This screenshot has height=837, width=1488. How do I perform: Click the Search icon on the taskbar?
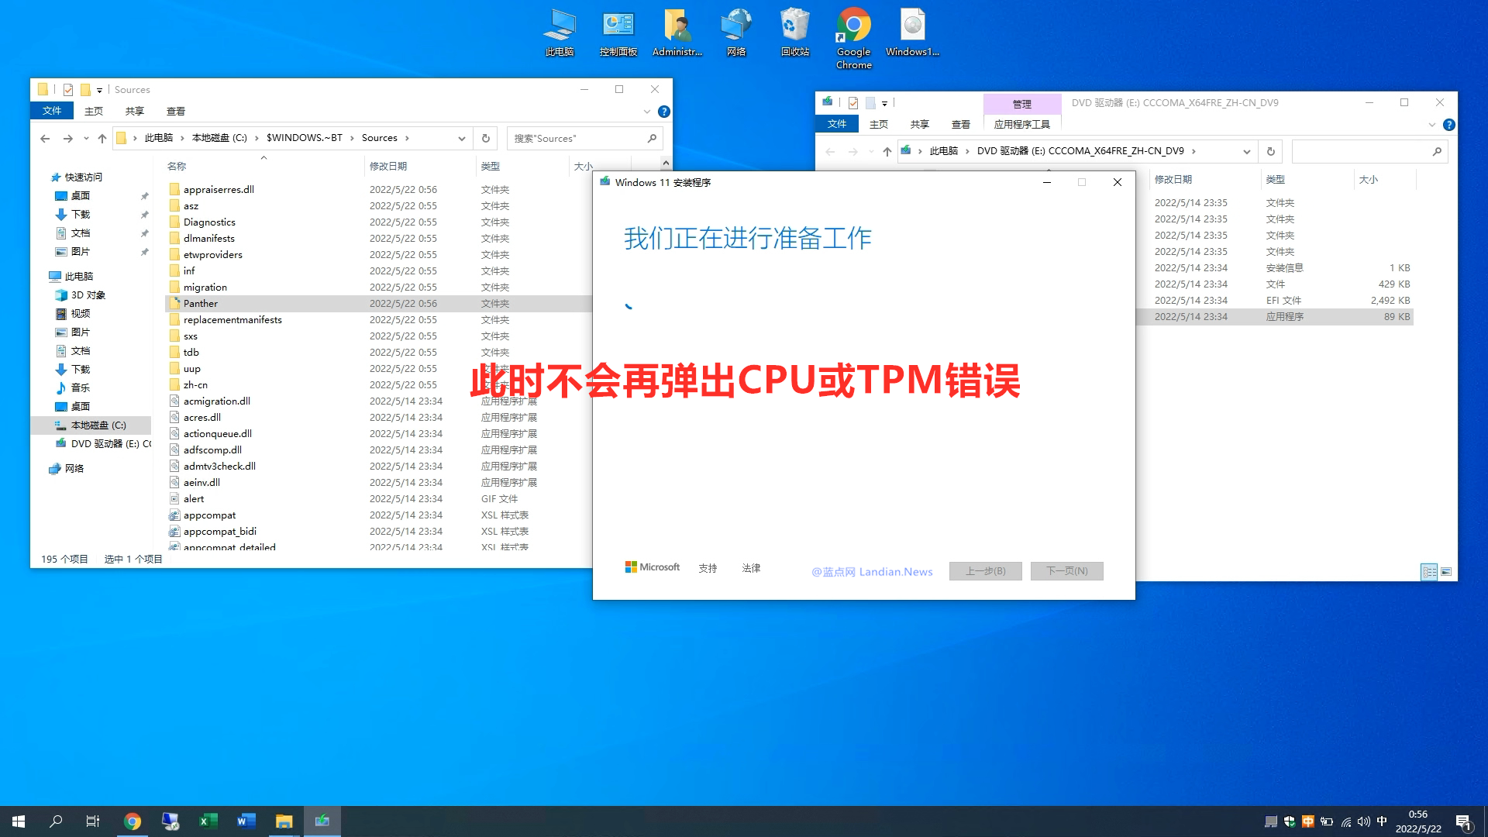point(54,821)
